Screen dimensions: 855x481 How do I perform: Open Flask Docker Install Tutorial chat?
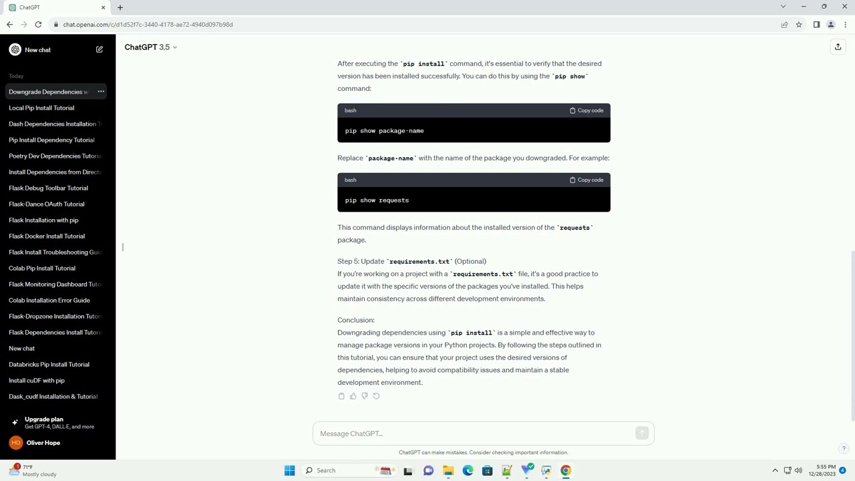tap(57, 236)
